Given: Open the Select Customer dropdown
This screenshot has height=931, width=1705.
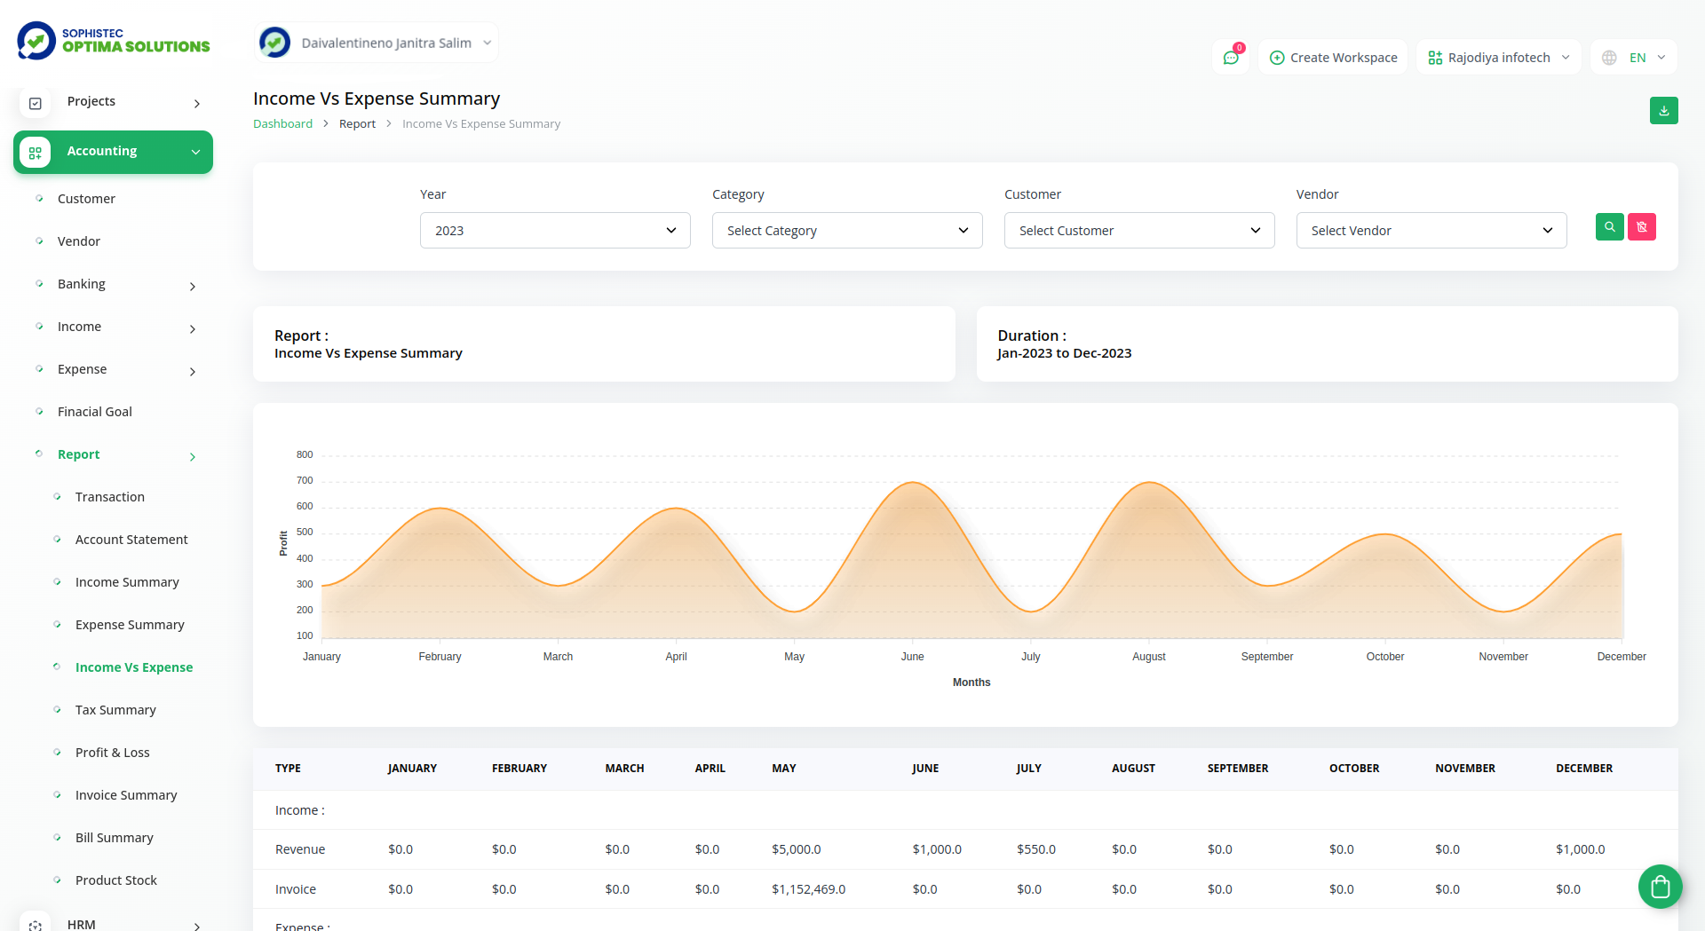Looking at the screenshot, I should click(x=1138, y=231).
